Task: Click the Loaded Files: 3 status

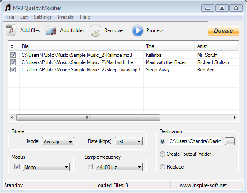Action: [x=111, y=185]
